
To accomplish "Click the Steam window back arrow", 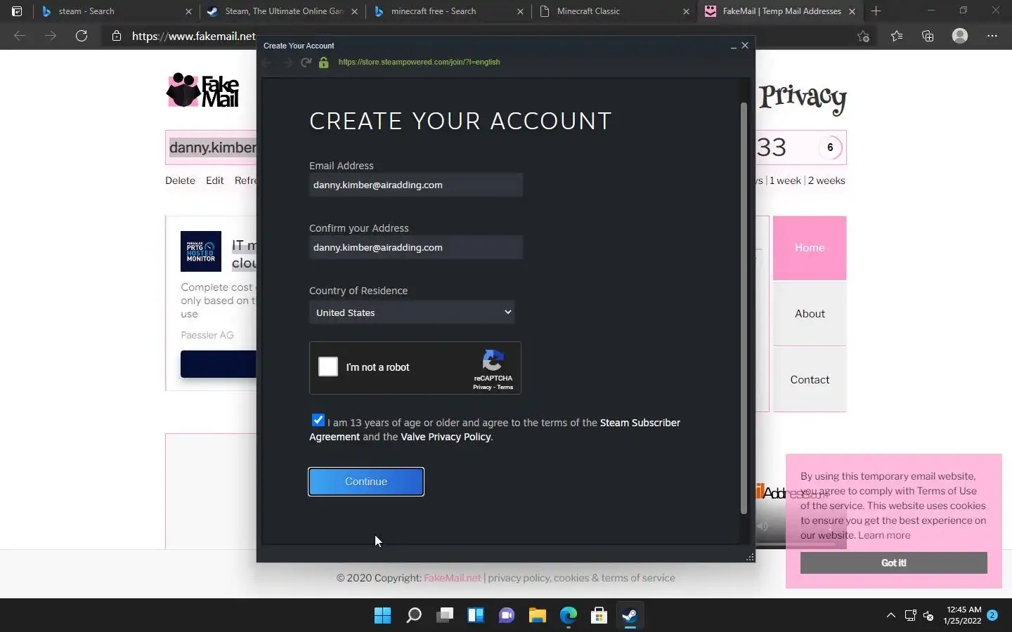I will tap(267, 62).
